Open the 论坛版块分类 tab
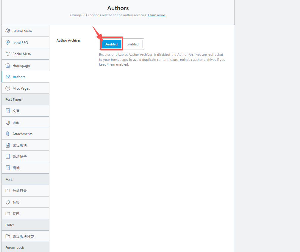This screenshot has height=252, width=300. 23,237
